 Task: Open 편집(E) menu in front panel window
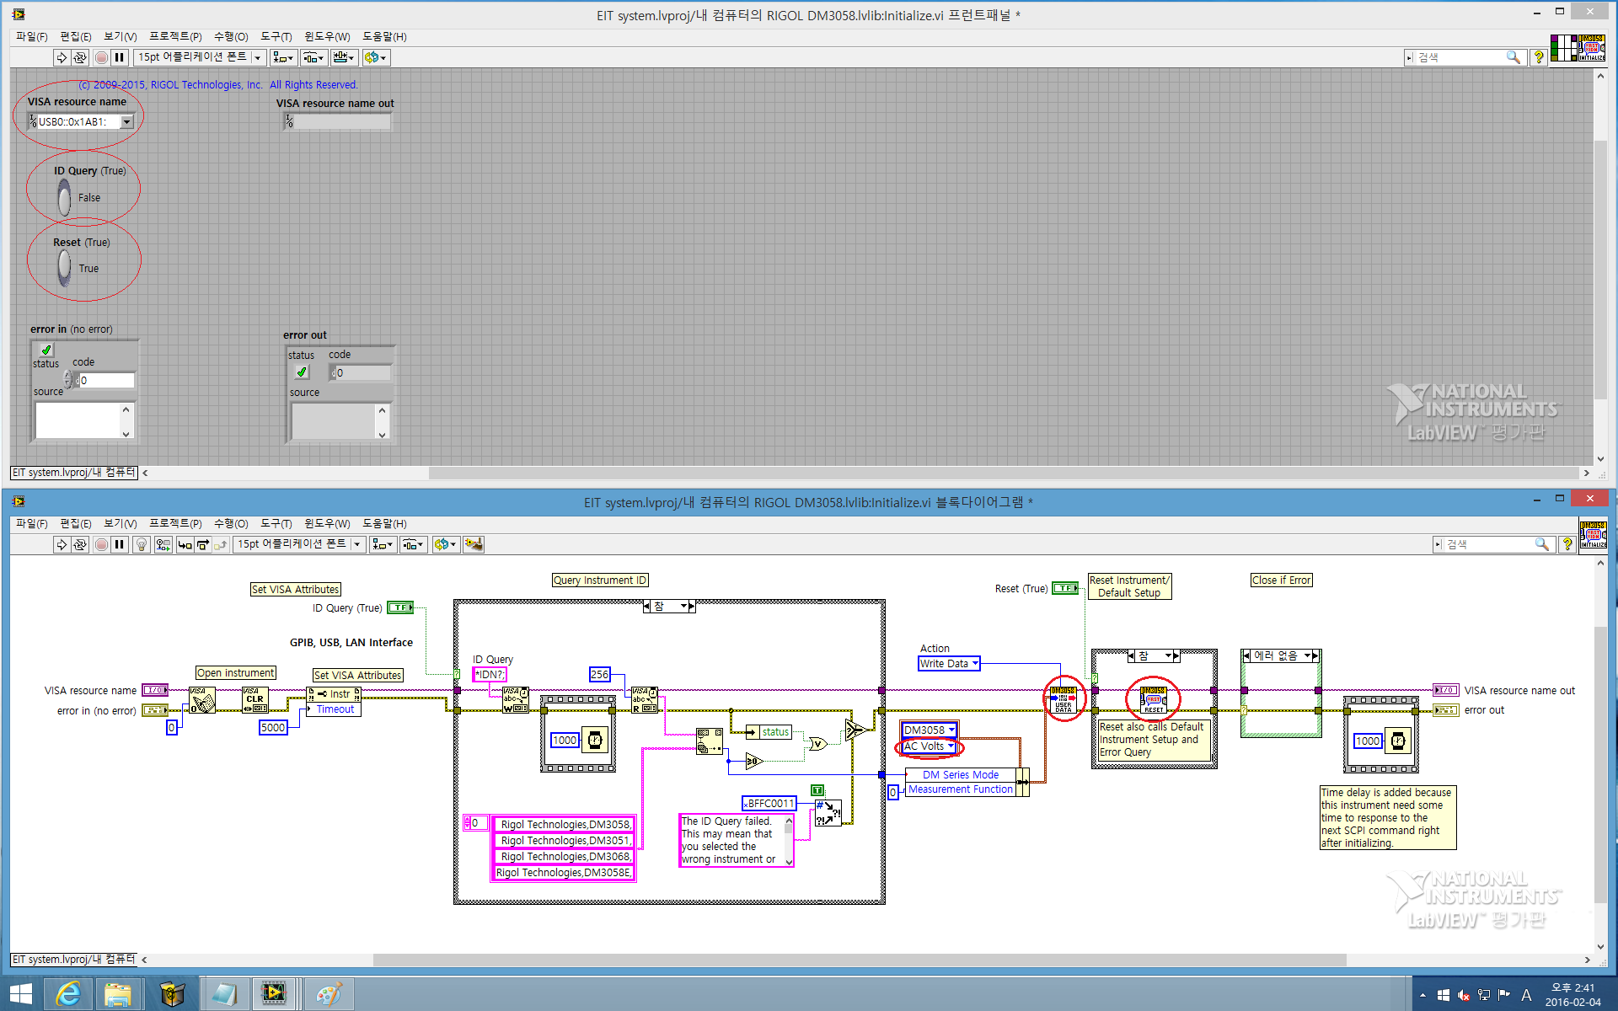coord(75,36)
